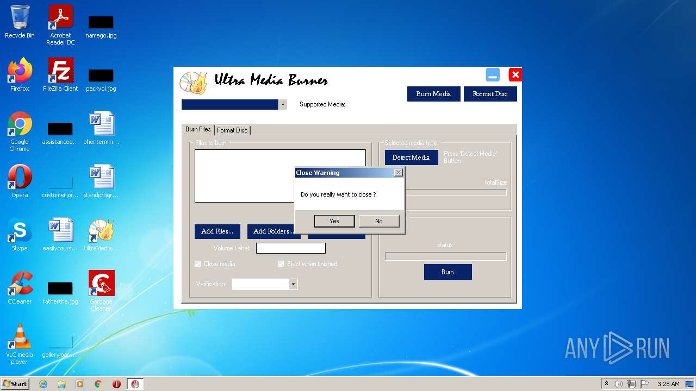Open the Action Center flag icon
This screenshot has height=391, width=696.
tap(644, 384)
